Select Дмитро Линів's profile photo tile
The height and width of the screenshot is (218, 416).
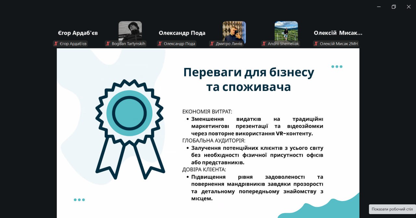[x=234, y=31]
